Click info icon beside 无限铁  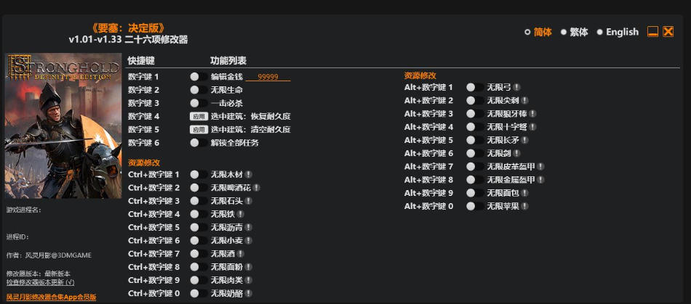click(240, 214)
